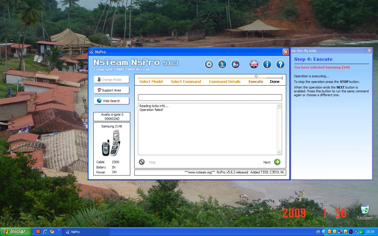The width and height of the screenshot is (378, 236).
Task: Expand the quick launch chevron
Action: (x=59, y=231)
